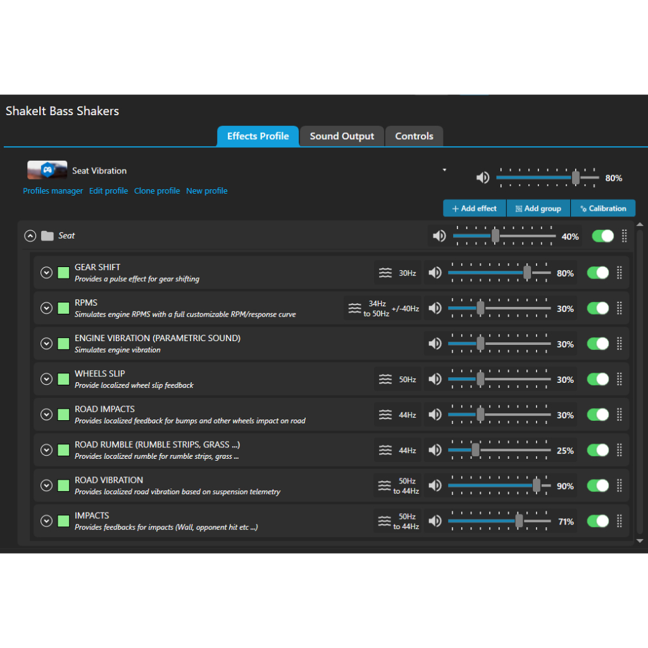Mute the master profile volume speaker icon
This screenshot has width=648, height=648.
tap(482, 178)
